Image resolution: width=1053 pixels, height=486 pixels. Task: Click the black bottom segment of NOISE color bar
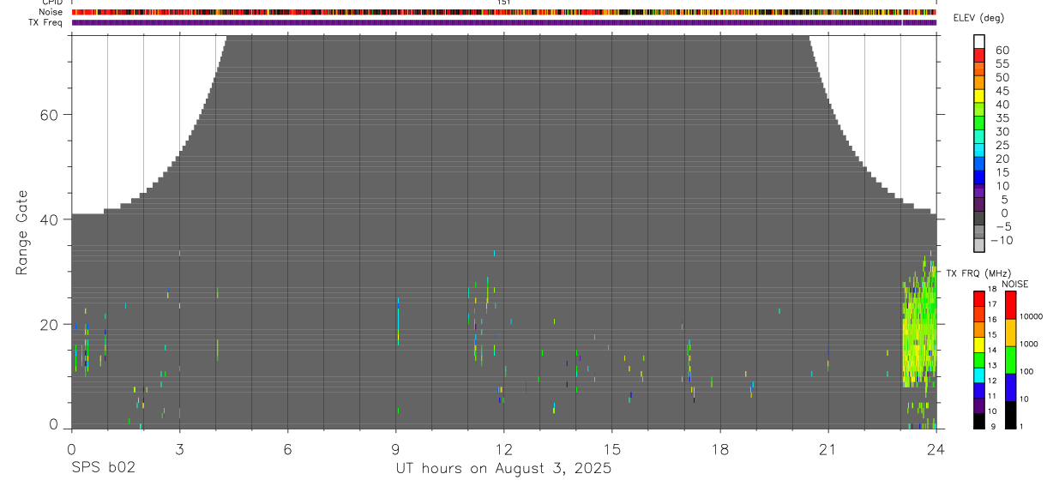click(x=1011, y=415)
